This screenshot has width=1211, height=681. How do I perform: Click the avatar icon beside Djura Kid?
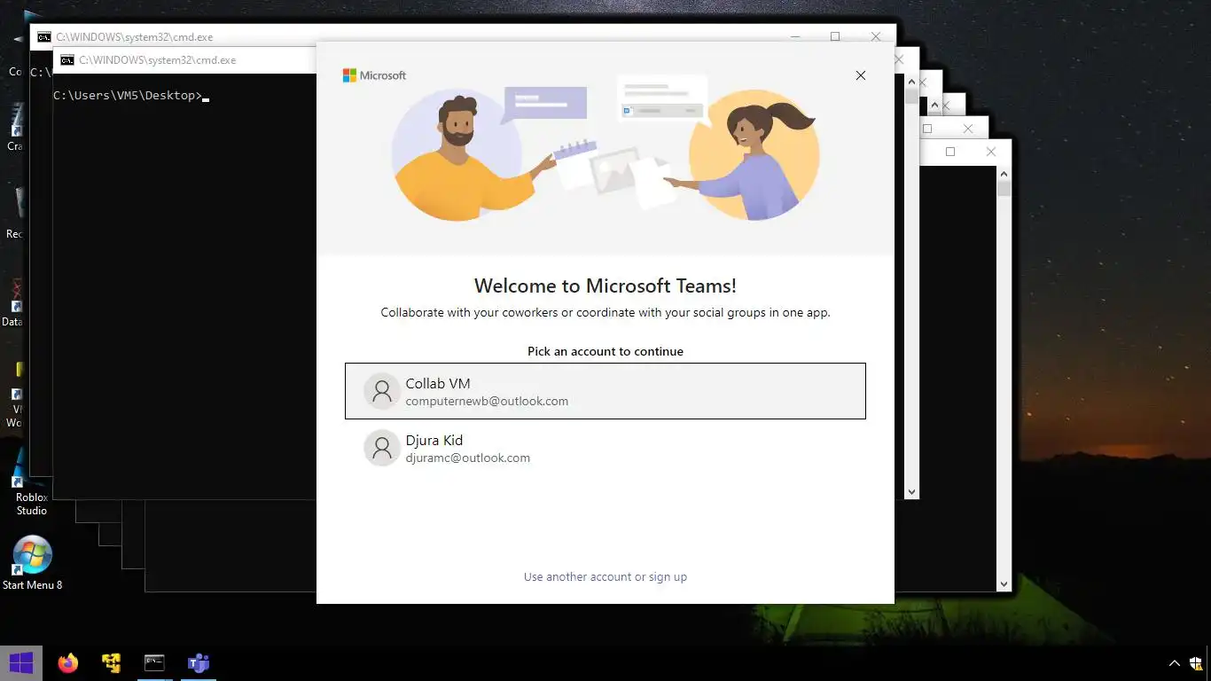[x=382, y=448]
